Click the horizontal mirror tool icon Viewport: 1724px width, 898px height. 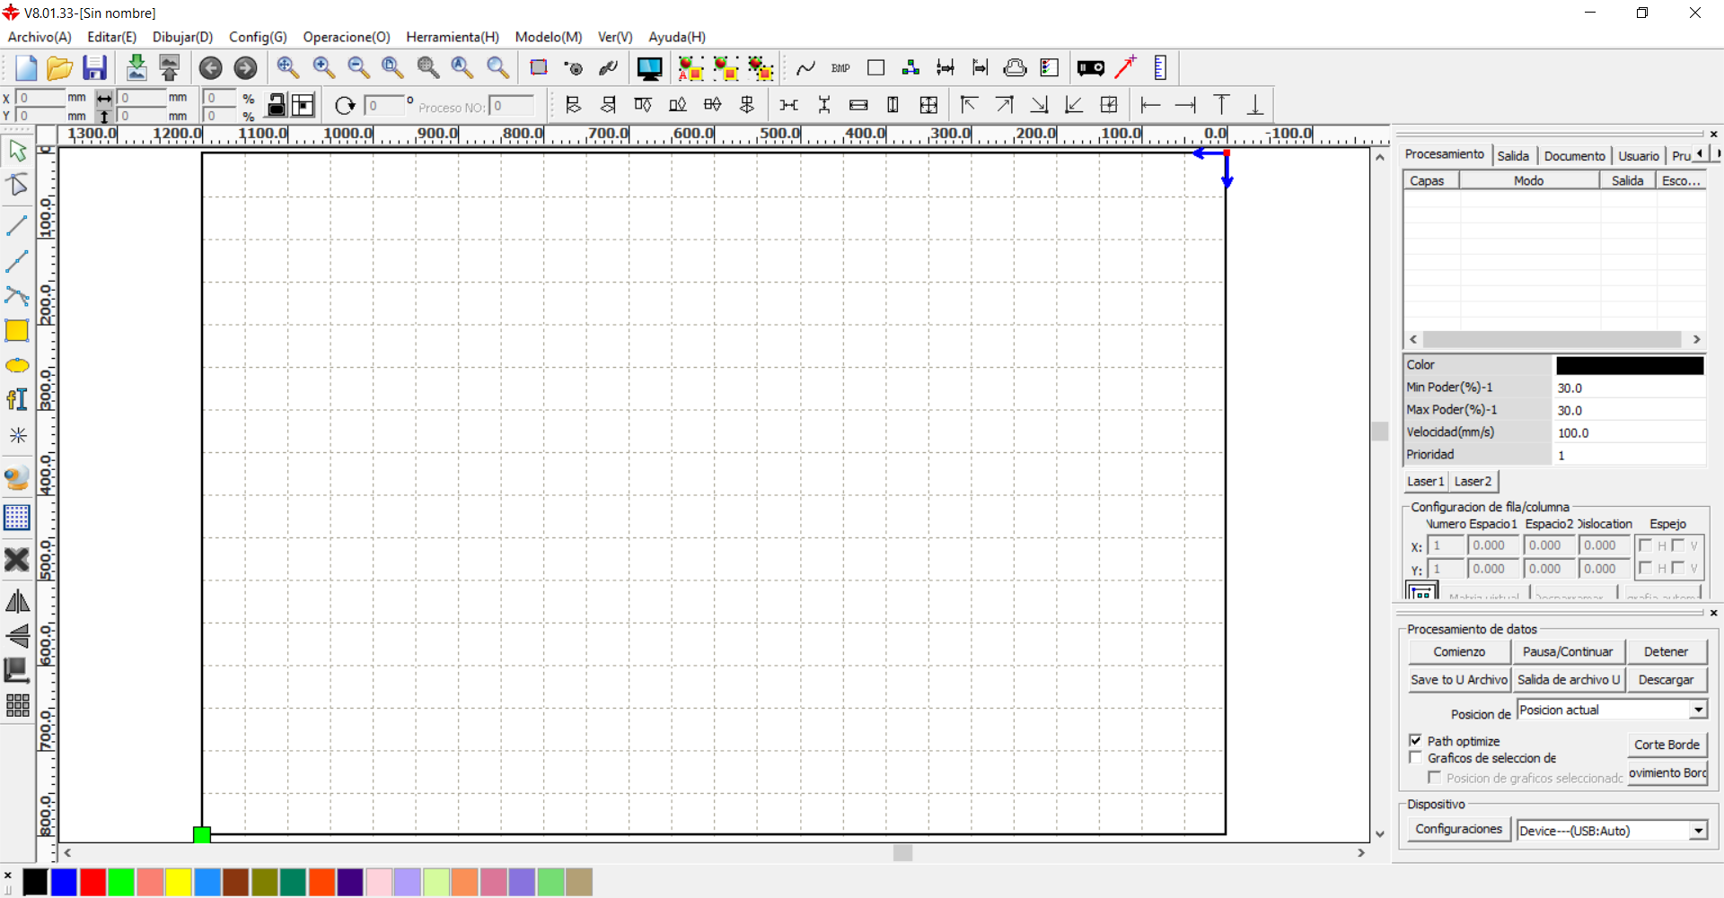(17, 601)
